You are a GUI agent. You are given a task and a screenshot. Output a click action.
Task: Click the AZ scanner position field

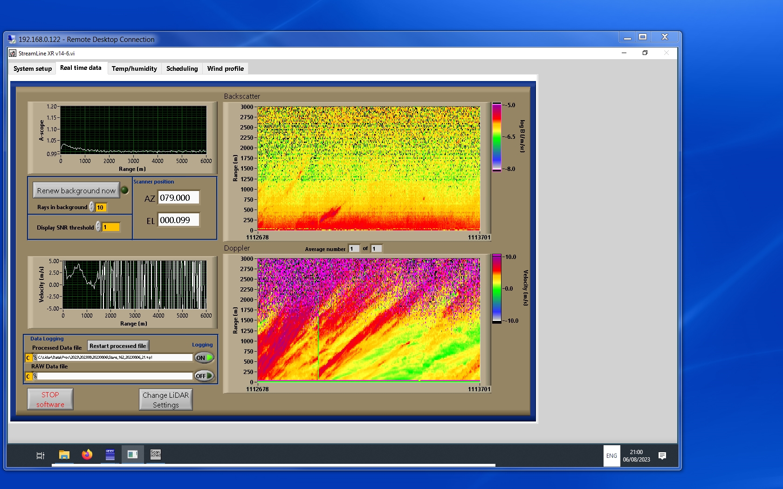coord(179,197)
